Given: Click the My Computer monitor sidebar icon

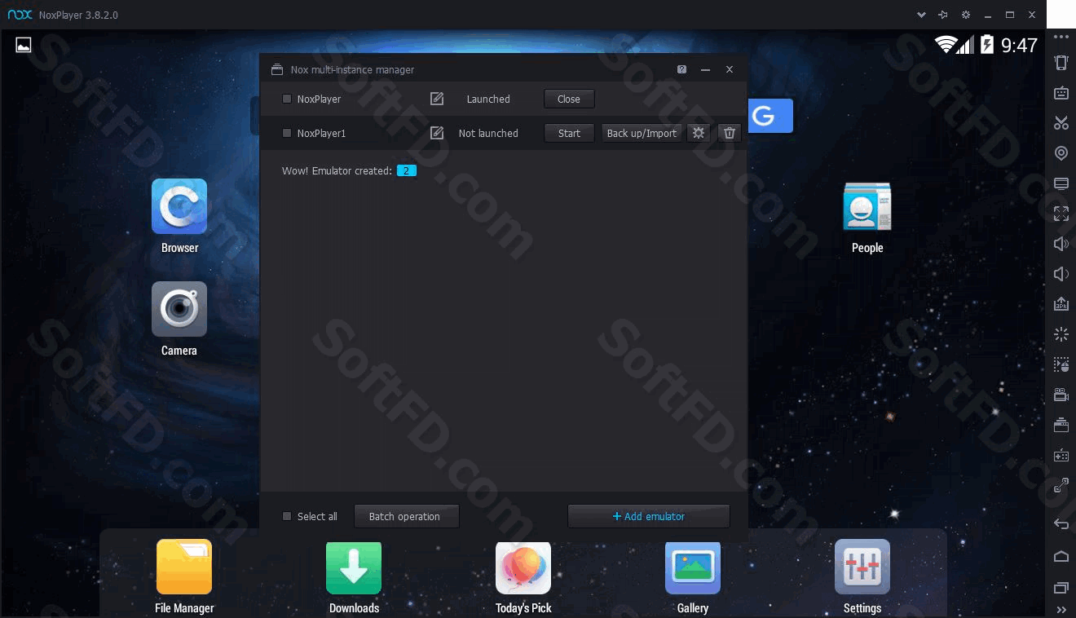Looking at the screenshot, I should click(1061, 183).
